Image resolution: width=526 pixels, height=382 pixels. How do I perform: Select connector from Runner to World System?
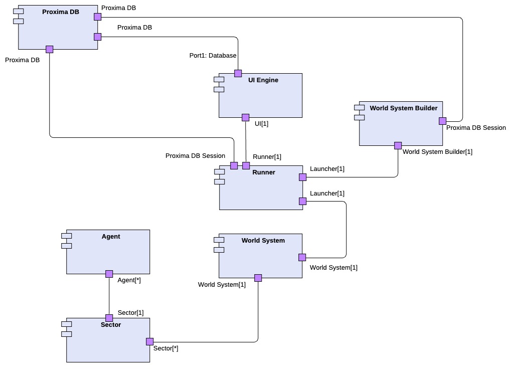346,230
